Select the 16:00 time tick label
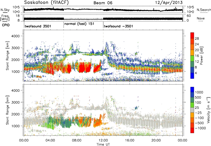The height and width of the screenshot is (146, 211). [x=130, y=140]
